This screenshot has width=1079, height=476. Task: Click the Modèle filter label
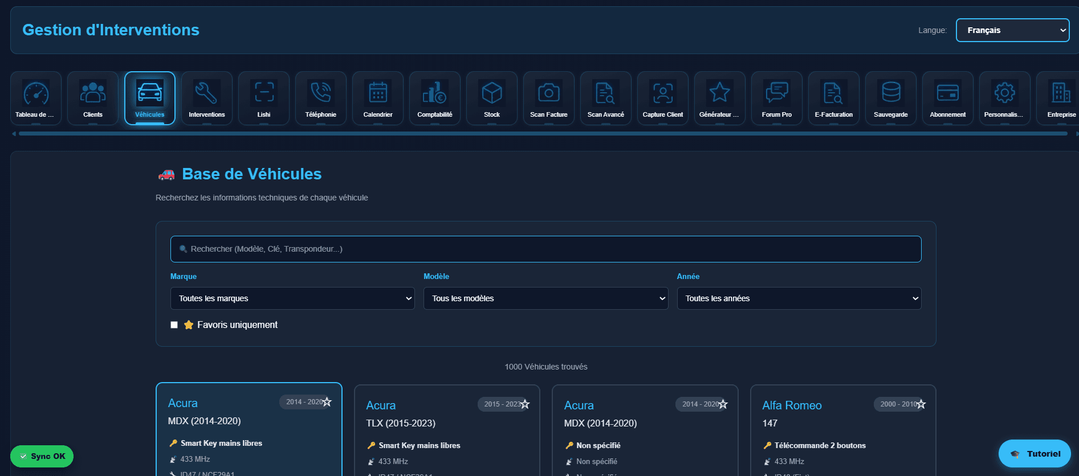436,276
